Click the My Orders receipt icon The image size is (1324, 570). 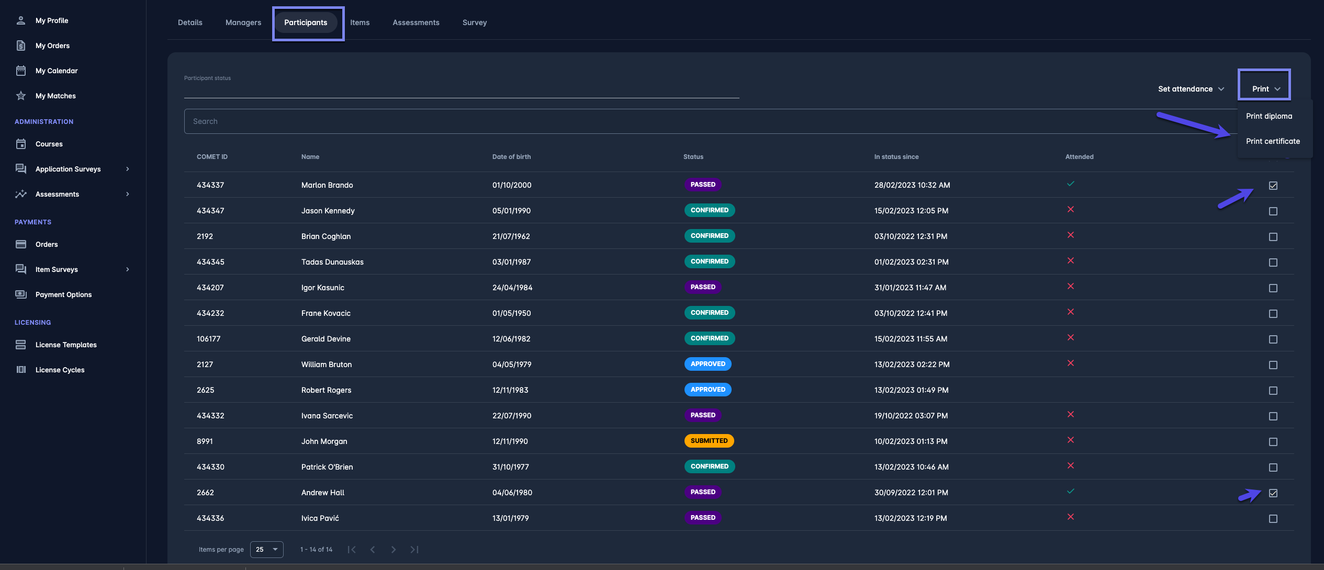click(x=21, y=45)
